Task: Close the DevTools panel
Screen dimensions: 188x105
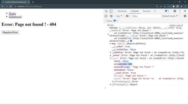Action: tap(185, 11)
